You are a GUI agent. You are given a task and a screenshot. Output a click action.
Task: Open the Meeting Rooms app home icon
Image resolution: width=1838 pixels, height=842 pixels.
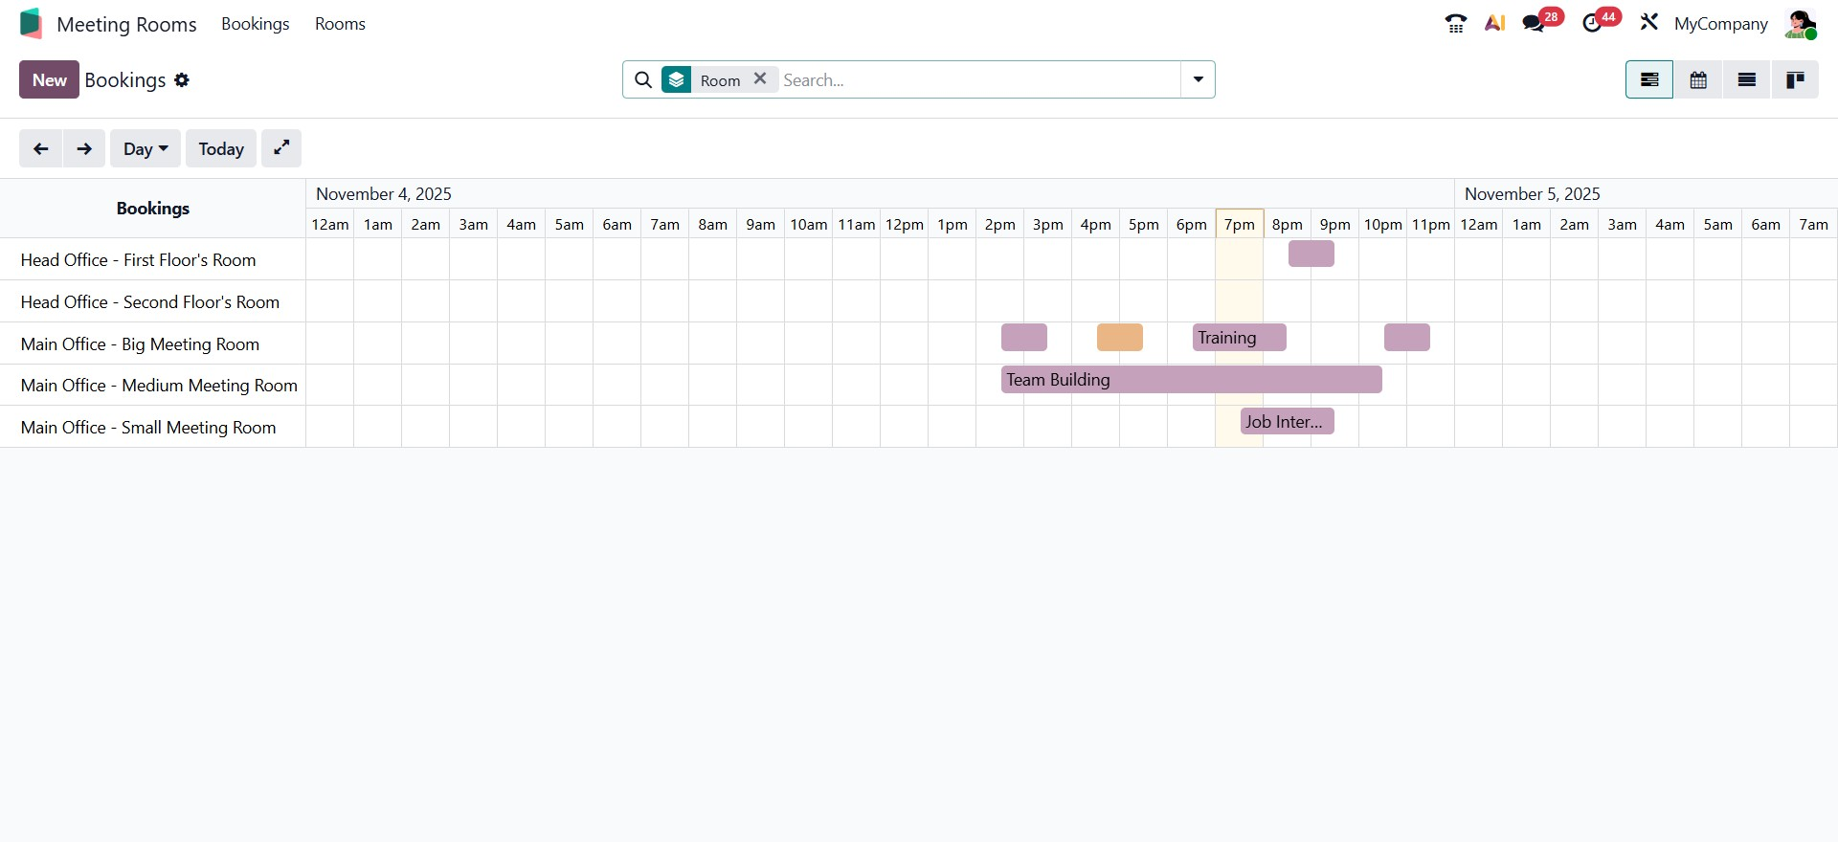click(31, 24)
